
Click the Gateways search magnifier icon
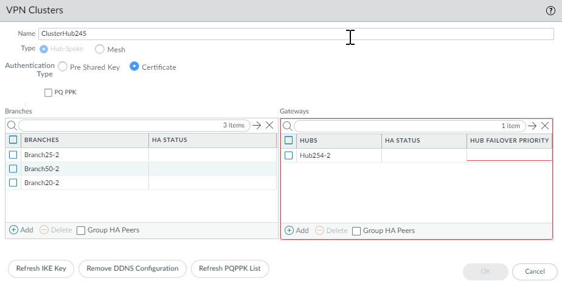[288, 126]
